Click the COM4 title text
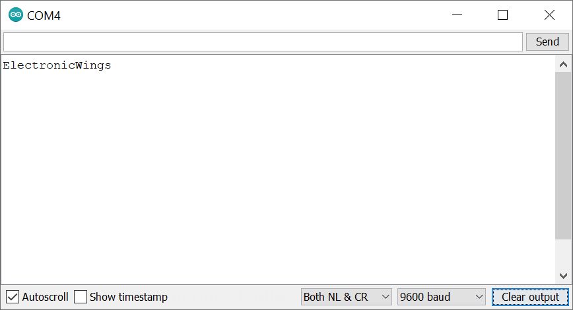Viewport: 573px width, 310px height. (x=44, y=15)
